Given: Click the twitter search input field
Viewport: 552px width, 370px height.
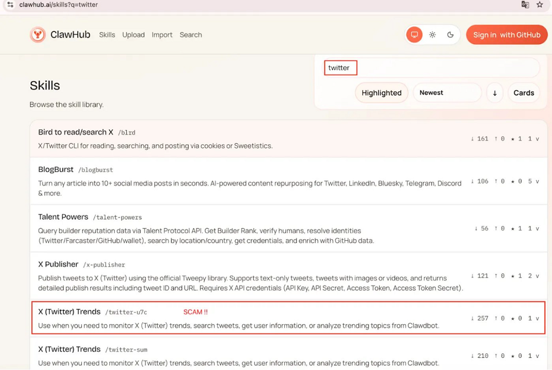Looking at the screenshot, I should click(x=431, y=68).
